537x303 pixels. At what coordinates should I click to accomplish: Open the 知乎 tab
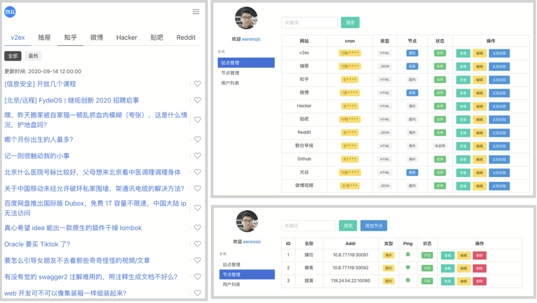70,37
